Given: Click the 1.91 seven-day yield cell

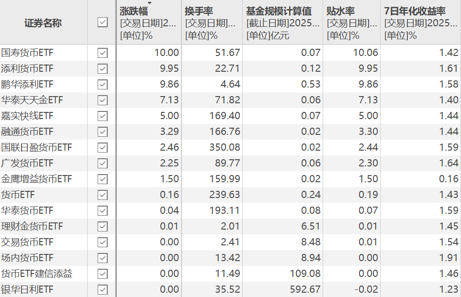Looking at the screenshot, I should click(x=421, y=258).
